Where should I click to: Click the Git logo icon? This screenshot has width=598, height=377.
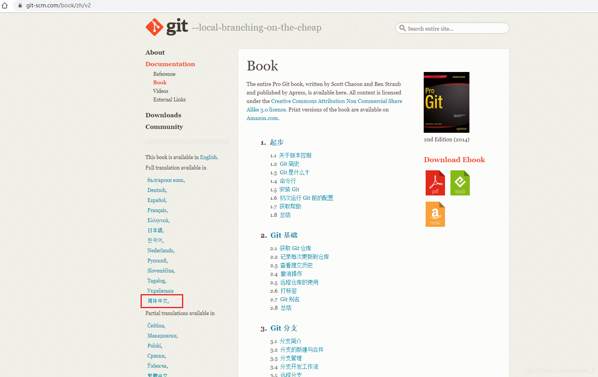(x=154, y=27)
